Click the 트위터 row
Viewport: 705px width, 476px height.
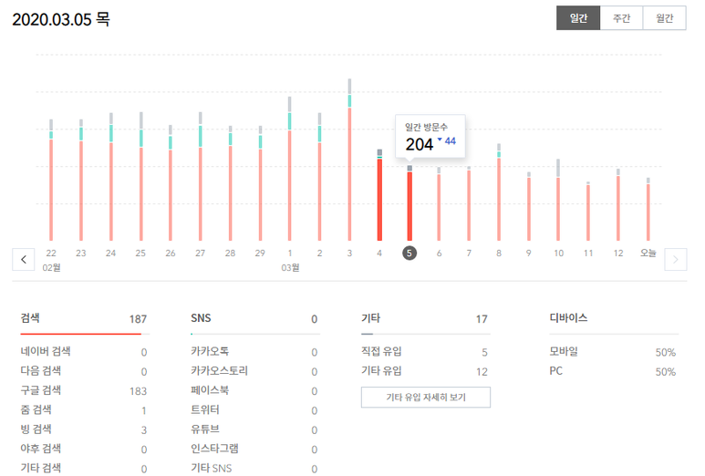[254, 410]
